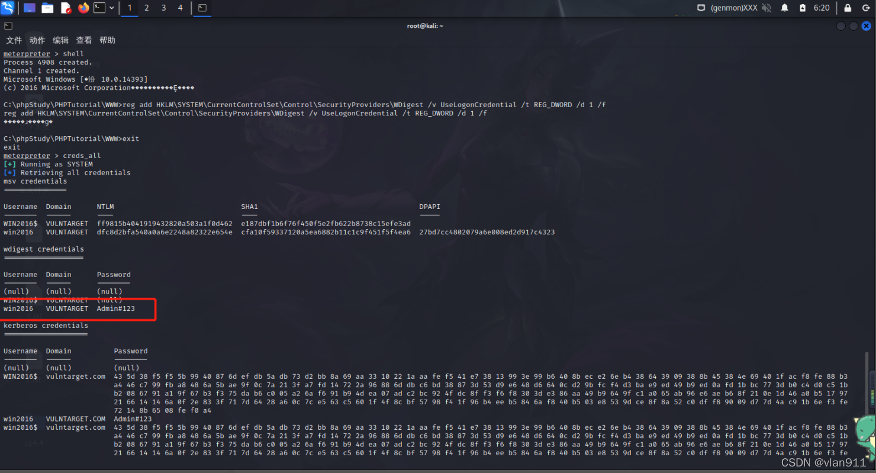Open the 帮助 menu
The width and height of the screenshot is (876, 473).
coord(107,40)
